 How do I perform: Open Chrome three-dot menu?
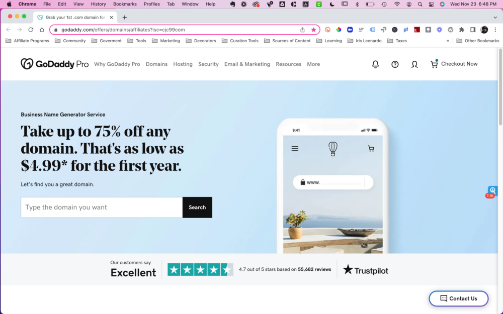point(495,30)
